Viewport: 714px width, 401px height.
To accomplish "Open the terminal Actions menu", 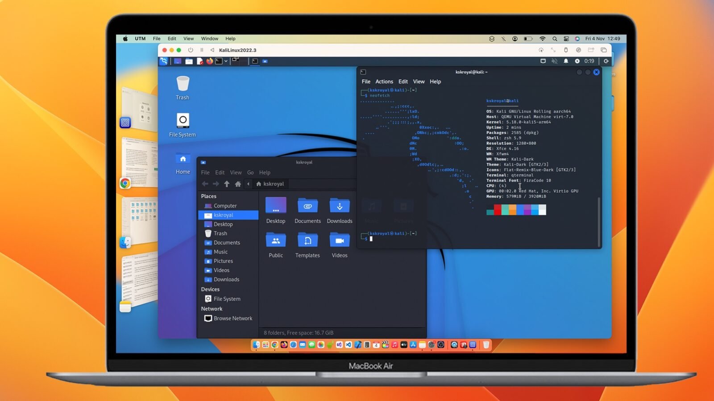I will coord(384,82).
